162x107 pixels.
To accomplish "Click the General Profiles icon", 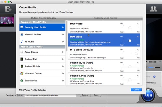I will click(x=22, y=34).
